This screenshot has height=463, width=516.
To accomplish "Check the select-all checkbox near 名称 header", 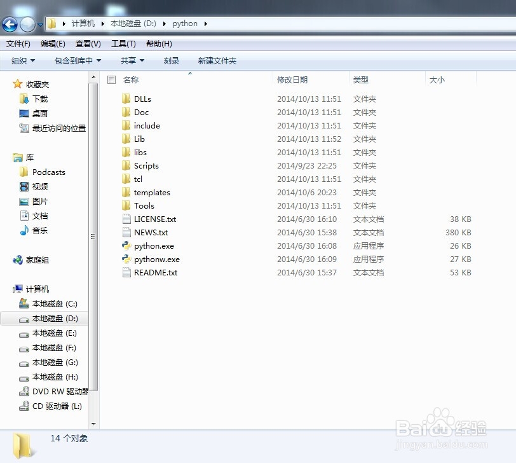I will click(x=111, y=80).
